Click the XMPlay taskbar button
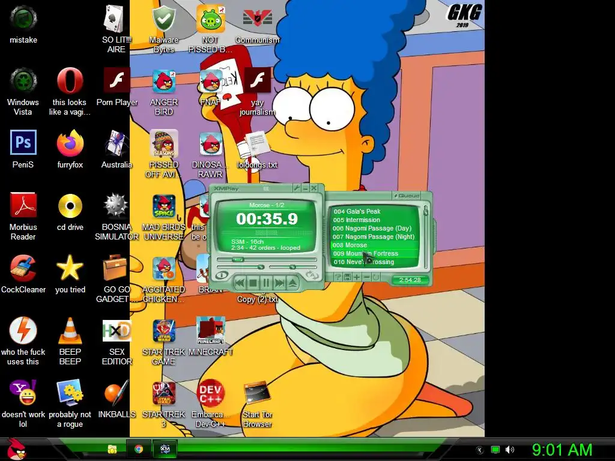Screen dimensions: 615x461 [x=165, y=449]
